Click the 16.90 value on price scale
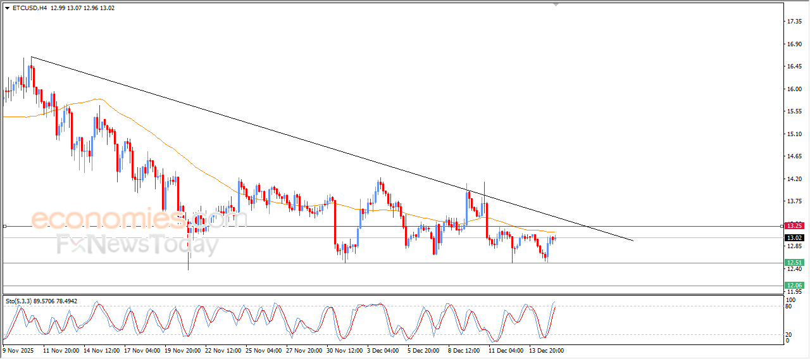The image size is (810, 359). (x=794, y=44)
